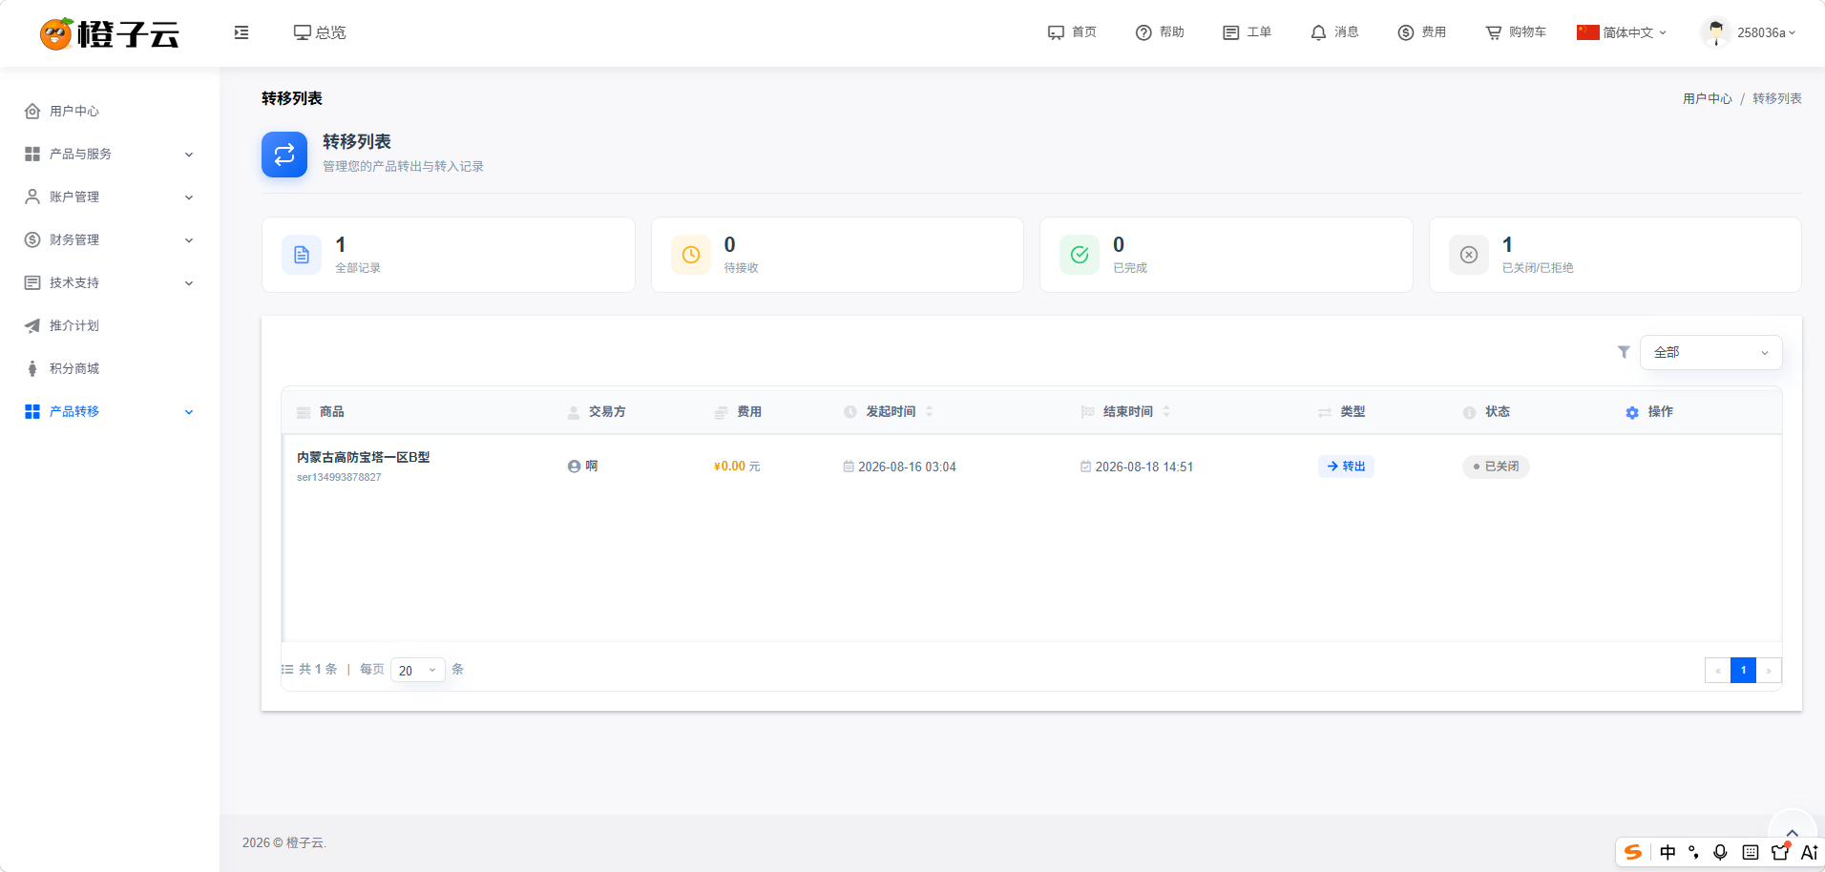Viewport: 1825px width, 872px height.
Task: Open the per-page 20 dropdown
Action: tap(418, 670)
